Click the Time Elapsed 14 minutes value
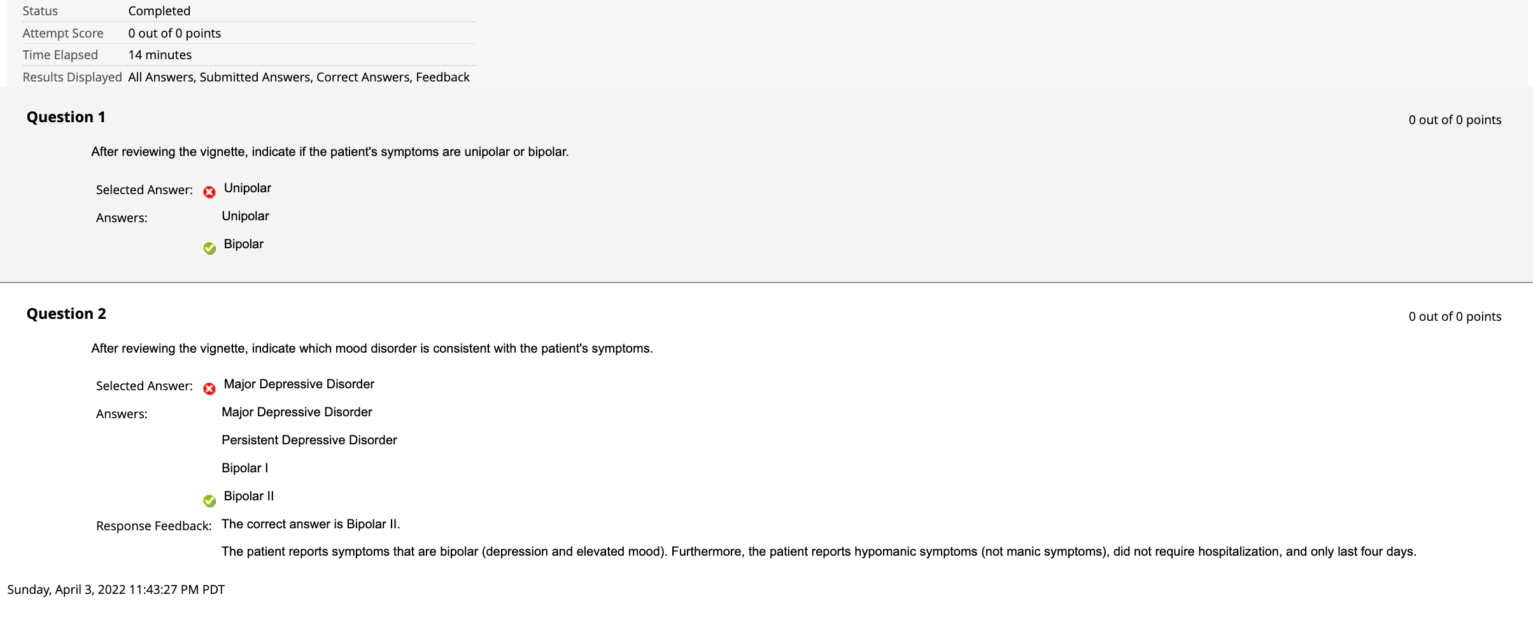This screenshot has height=634, width=1533. point(160,55)
